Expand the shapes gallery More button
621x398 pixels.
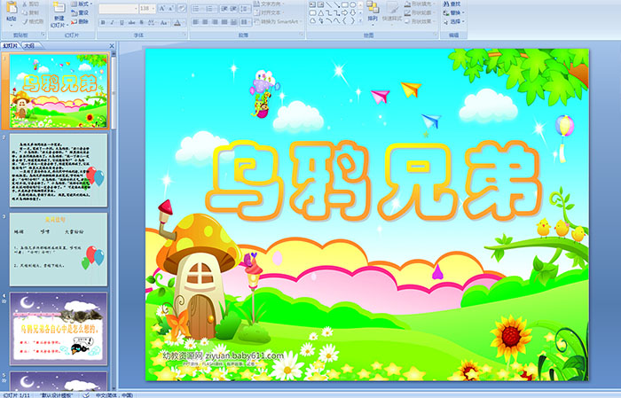pyautogui.click(x=360, y=20)
